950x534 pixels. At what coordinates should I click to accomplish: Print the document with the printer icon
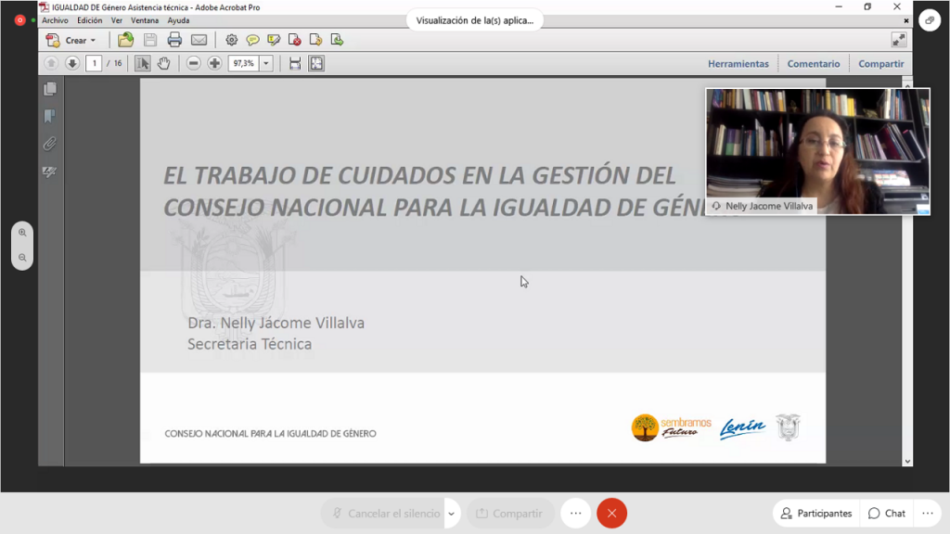pos(174,40)
